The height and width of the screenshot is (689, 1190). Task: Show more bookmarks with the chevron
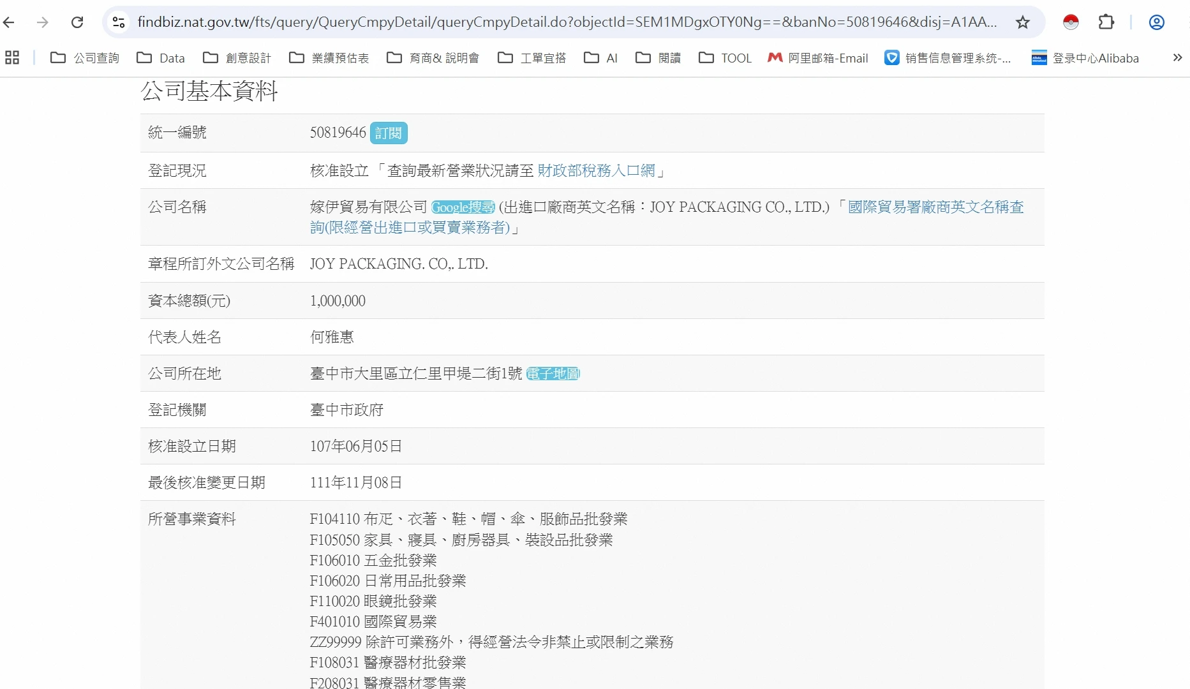point(1177,58)
